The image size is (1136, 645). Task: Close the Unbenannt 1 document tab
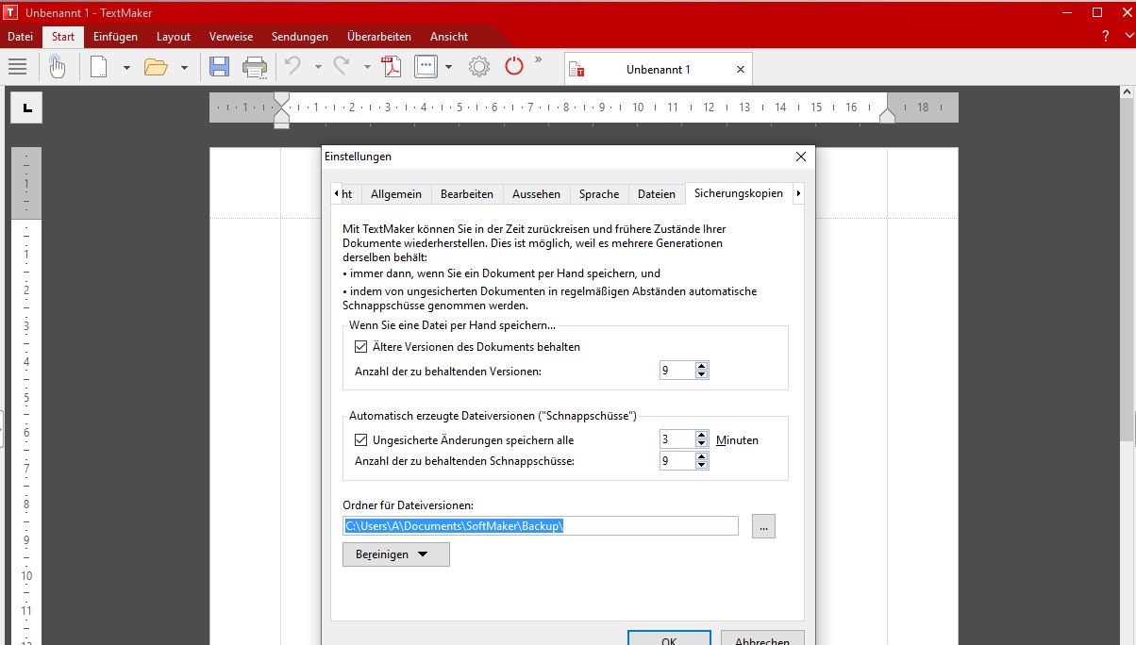click(x=741, y=70)
